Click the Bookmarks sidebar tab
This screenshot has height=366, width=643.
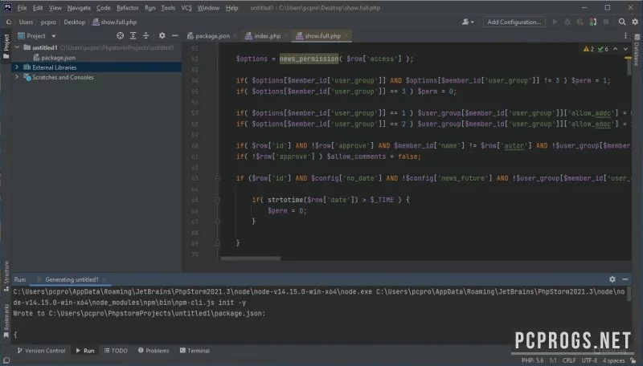[x=6, y=320]
